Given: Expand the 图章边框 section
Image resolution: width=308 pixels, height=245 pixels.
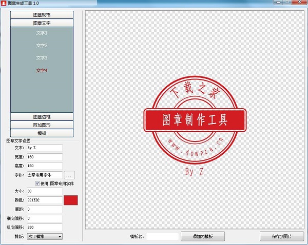Looking at the screenshot, I should tap(42, 117).
